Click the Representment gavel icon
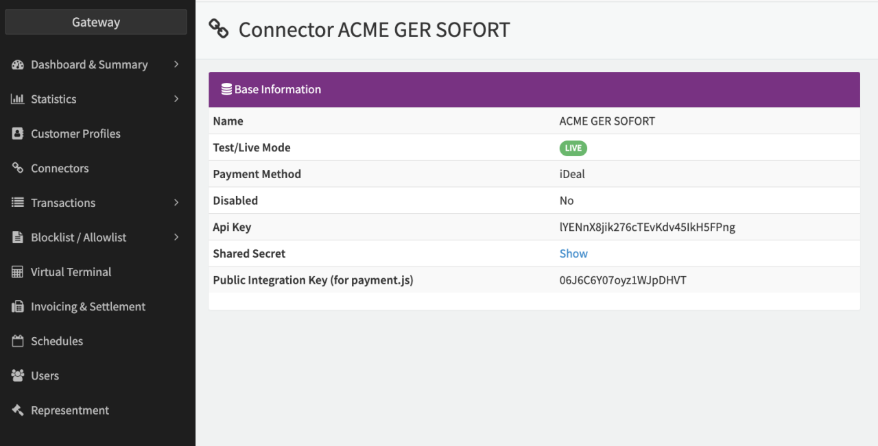The image size is (878, 446). [x=18, y=410]
